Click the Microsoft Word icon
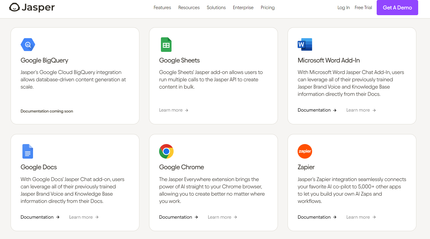Screen dimensions: 430x239 [x=305, y=45]
